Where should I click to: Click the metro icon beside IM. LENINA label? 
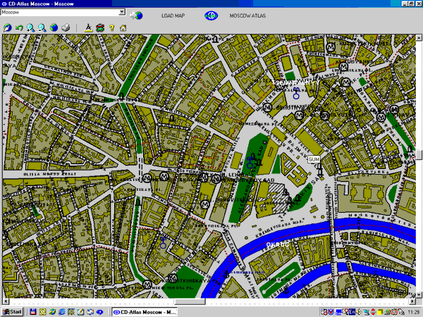(216, 178)
